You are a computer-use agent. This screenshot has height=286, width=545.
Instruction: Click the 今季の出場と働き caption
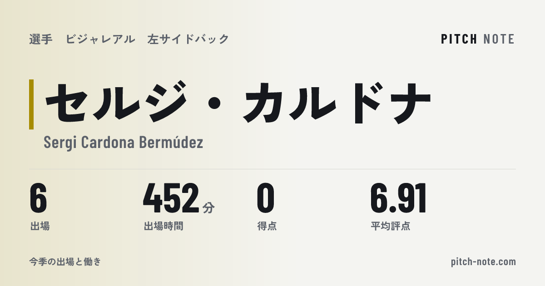coord(65,262)
